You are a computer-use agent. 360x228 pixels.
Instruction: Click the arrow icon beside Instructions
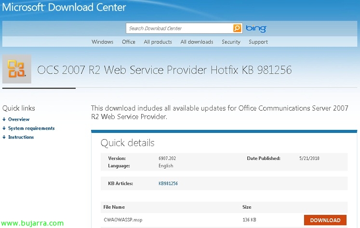tap(4, 137)
